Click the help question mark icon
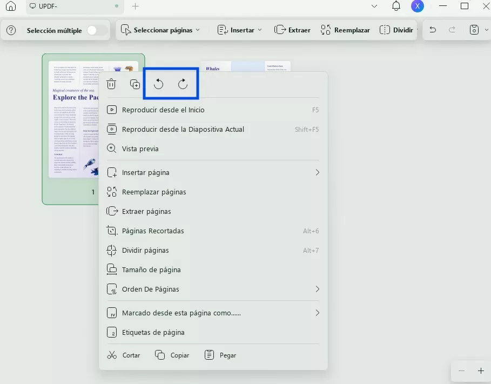The width and height of the screenshot is (491, 384). 11,30
